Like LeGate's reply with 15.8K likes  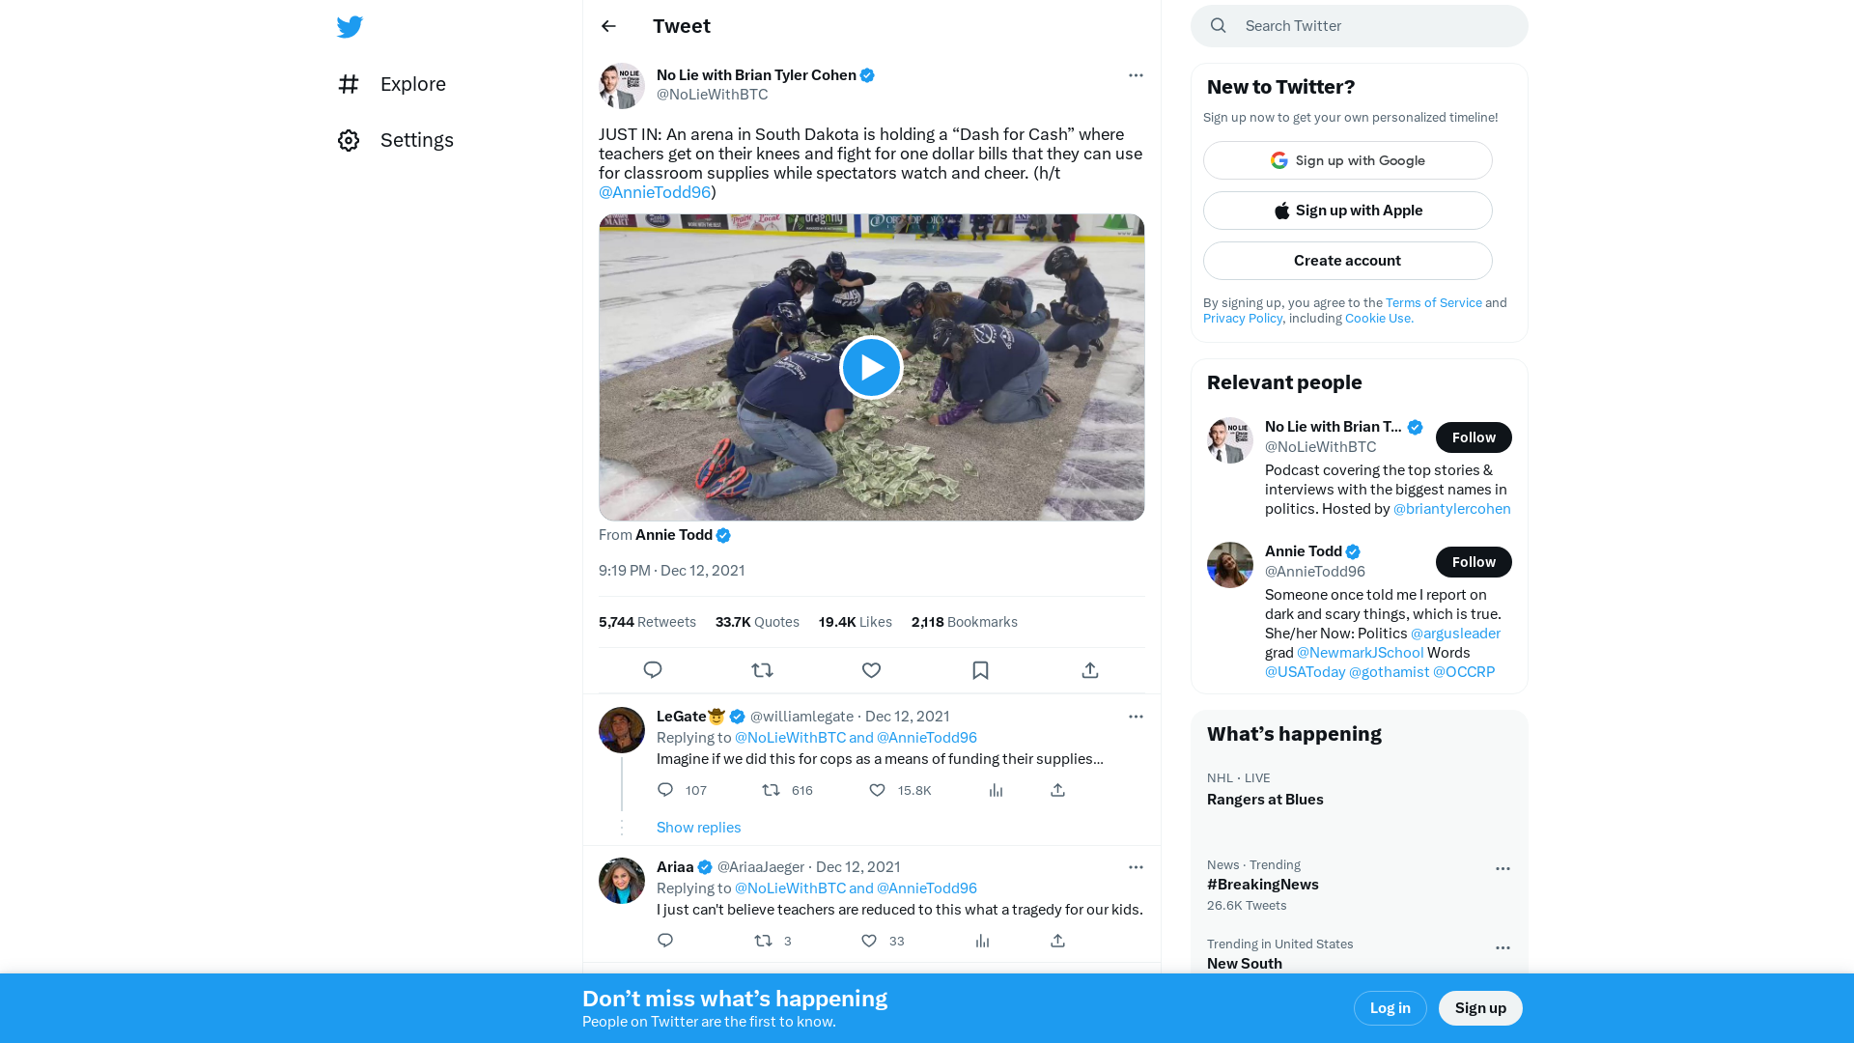(877, 790)
